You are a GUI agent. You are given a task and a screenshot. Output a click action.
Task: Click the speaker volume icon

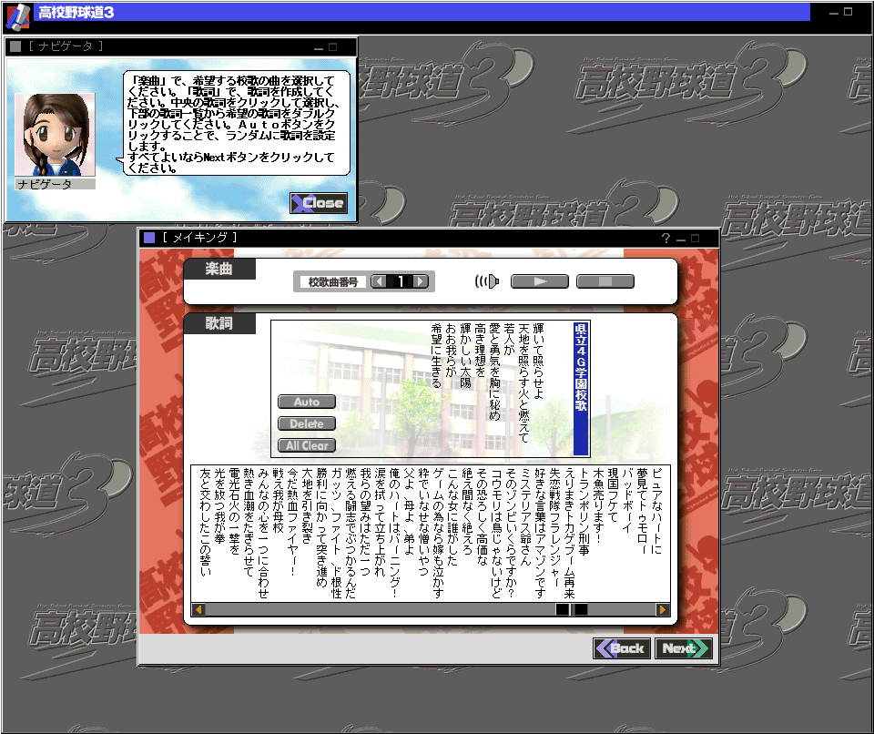(x=489, y=281)
